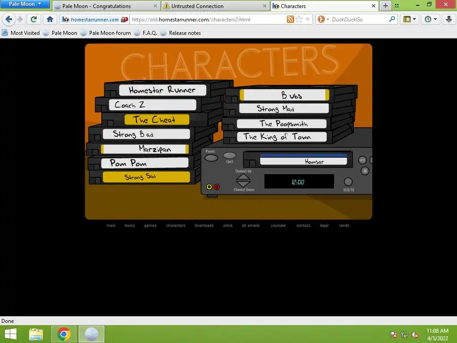Go to main in the footer nav
The image size is (457, 343).
[x=111, y=226]
